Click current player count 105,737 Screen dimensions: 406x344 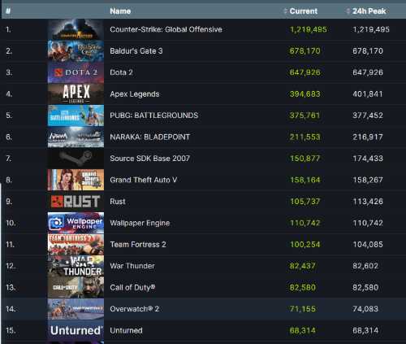[x=304, y=202]
